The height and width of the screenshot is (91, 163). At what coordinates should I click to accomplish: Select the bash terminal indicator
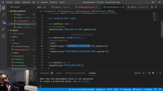pyautogui.click(x=138, y=73)
